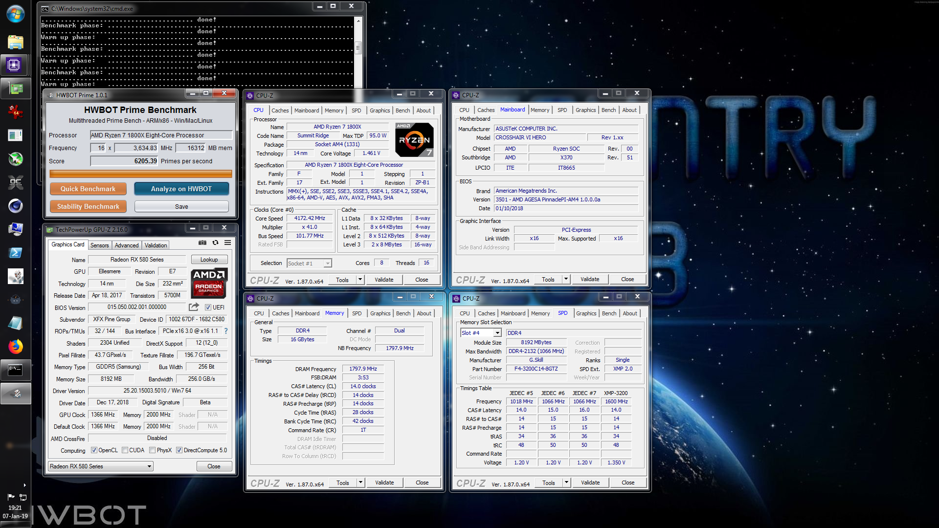Click Validate in the Memory CPU-Z window
939x528 pixels.
[x=384, y=483]
